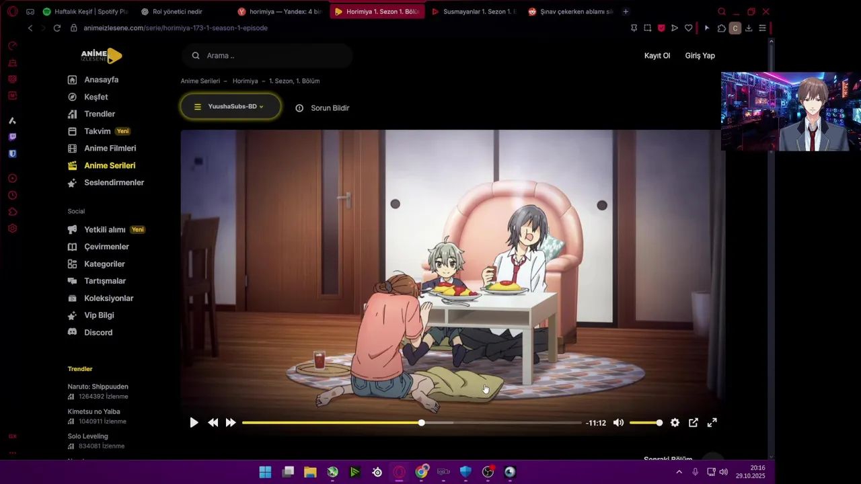Image resolution: width=861 pixels, height=484 pixels.
Task: Click the rewind button in player
Action: [213, 423]
